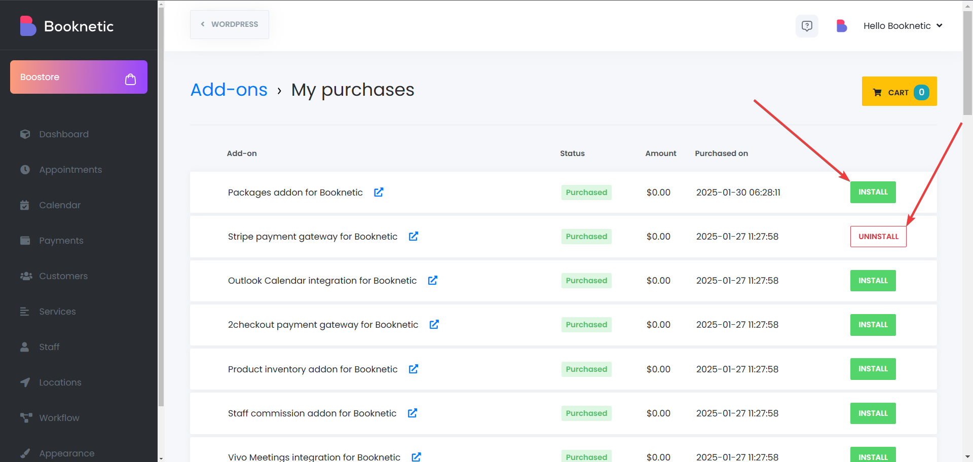Go to Dashboard menu item

click(x=64, y=134)
